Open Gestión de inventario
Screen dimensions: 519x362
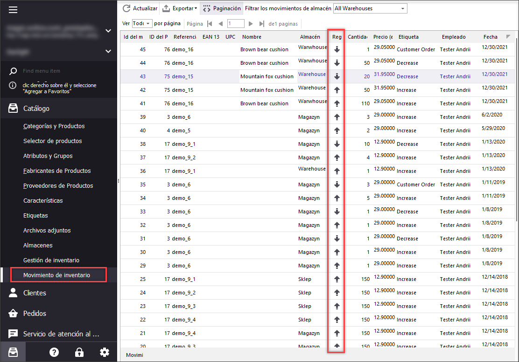point(51,260)
